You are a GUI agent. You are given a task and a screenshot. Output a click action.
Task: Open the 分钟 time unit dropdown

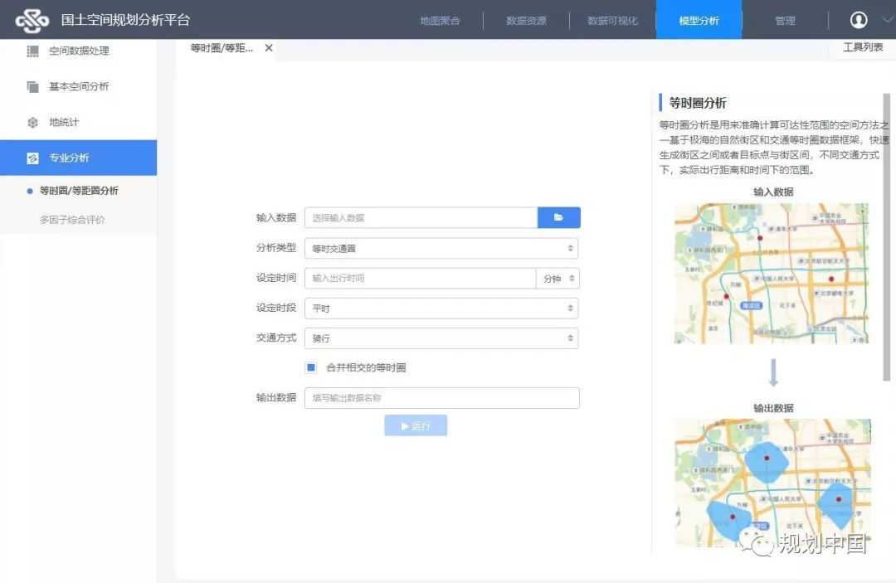point(558,279)
